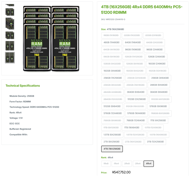Choose the 3TB (12X256GB) size option

[x=155, y=142]
